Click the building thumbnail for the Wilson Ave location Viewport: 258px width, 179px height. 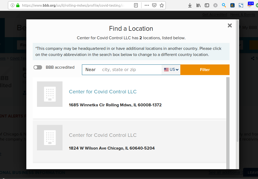click(50, 138)
